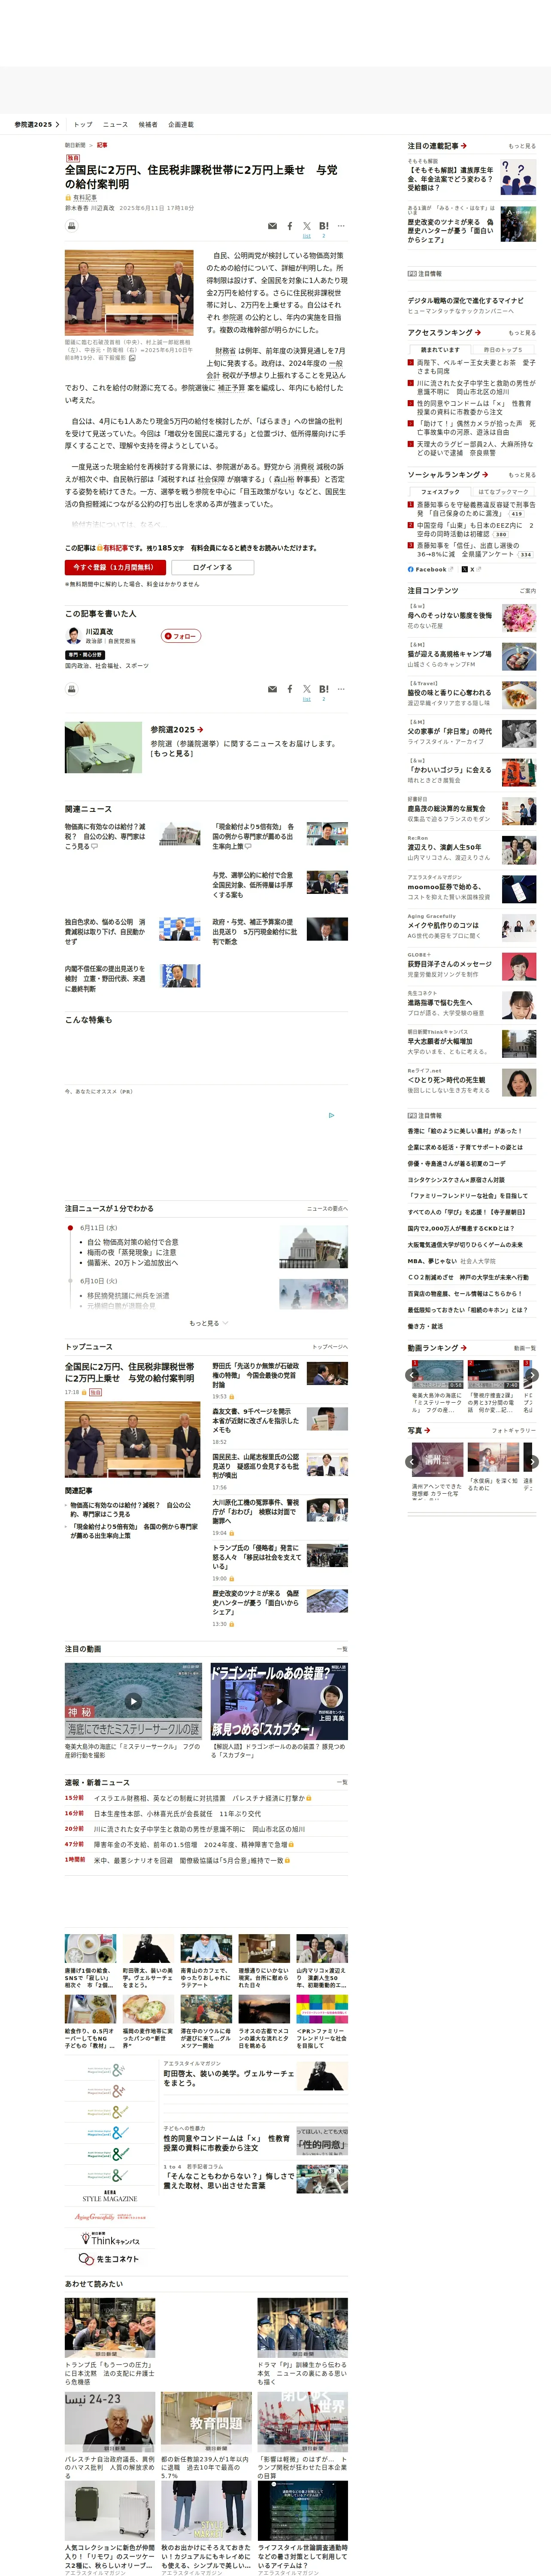Share article on X icon at top
The height and width of the screenshot is (2576, 551).
[307, 226]
